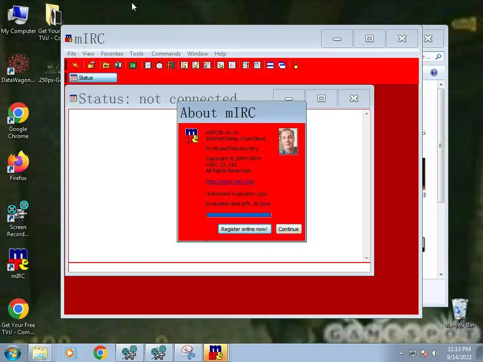Open the Favorites menu
The width and height of the screenshot is (483, 362).
112,54
